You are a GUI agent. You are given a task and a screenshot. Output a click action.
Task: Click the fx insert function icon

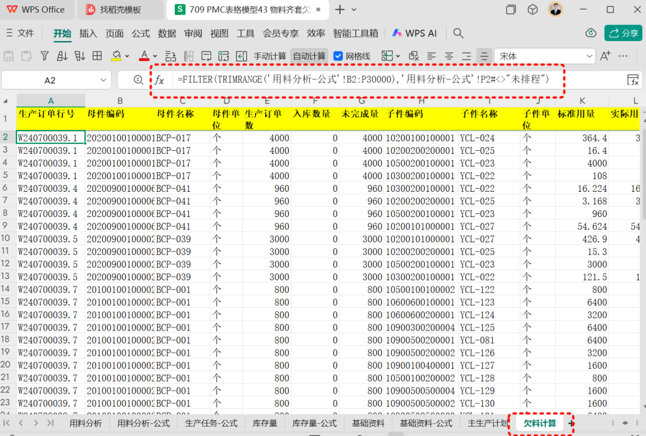[x=160, y=80]
